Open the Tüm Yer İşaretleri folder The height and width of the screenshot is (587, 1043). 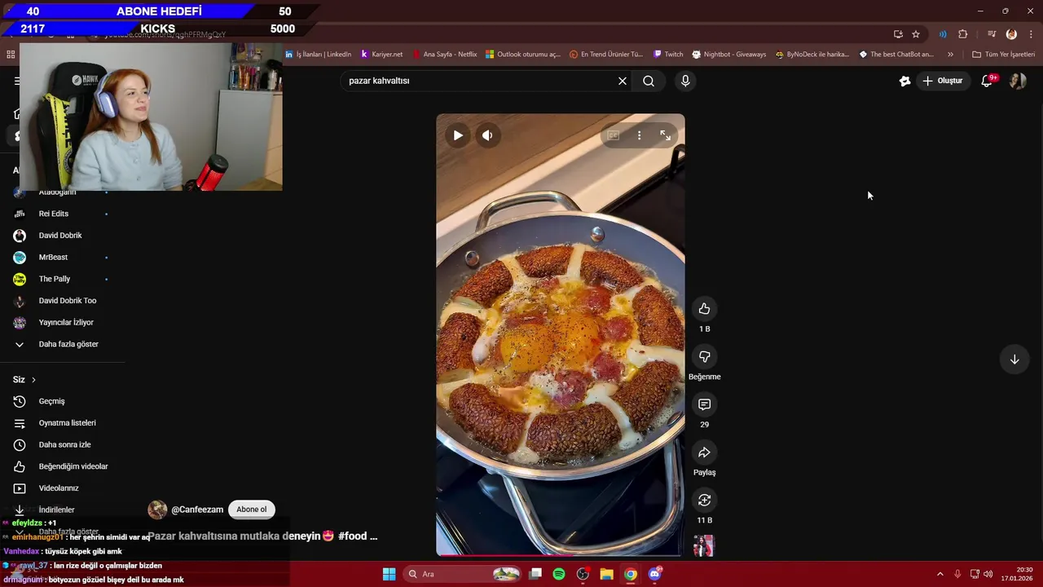(x=1004, y=55)
